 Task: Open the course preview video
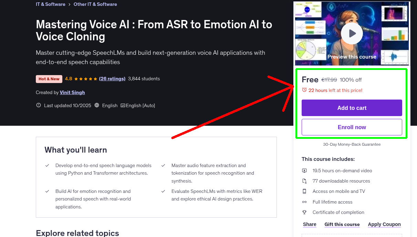[x=352, y=33]
